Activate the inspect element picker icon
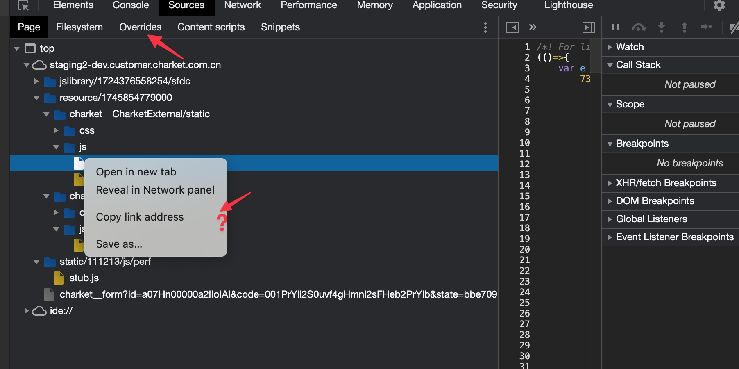 coord(23,5)
